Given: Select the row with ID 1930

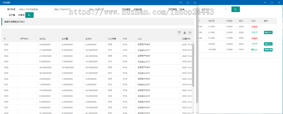Looking at the screenshot, I should (x=97, y=90).
